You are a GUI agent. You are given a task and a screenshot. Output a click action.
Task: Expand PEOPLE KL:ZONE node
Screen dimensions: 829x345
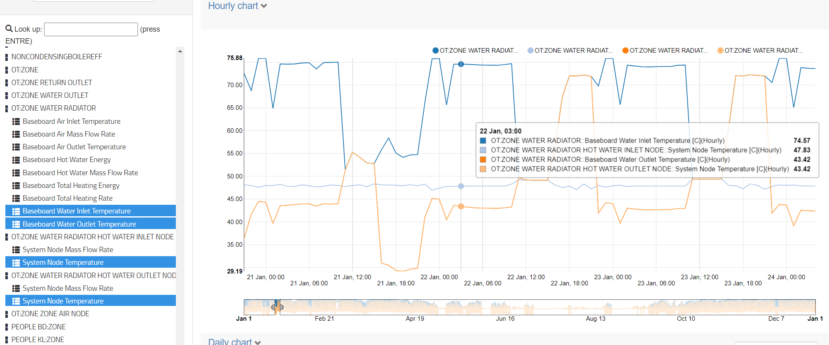click(x=7, y=340)
